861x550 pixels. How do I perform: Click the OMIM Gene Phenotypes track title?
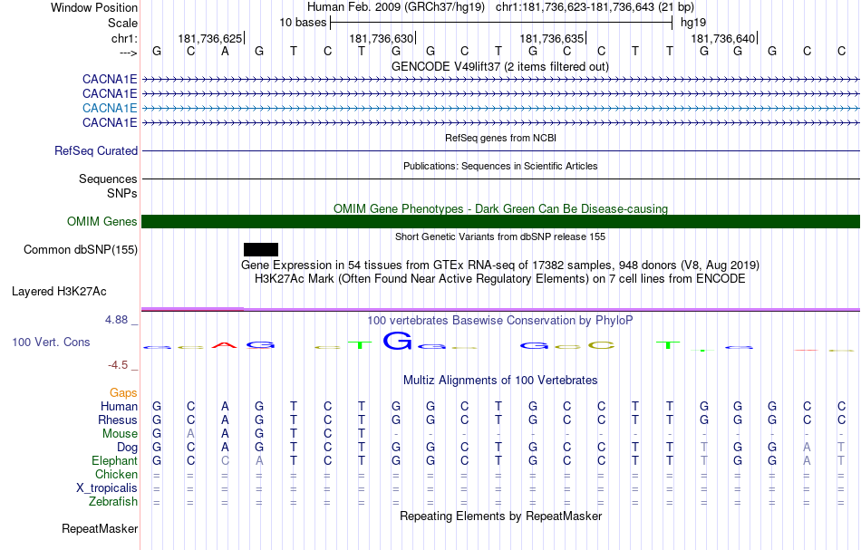(500, 208)
